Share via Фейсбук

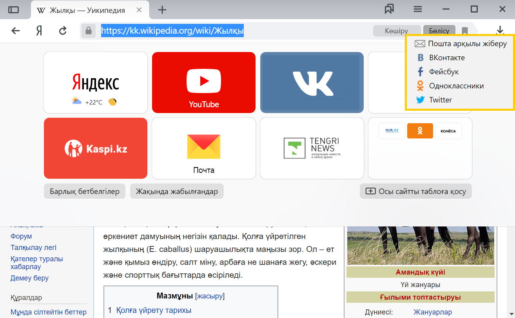[x=437, y=72]
